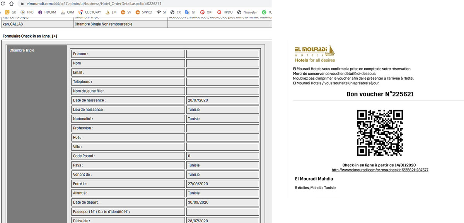Open the CX bookmark

coord(176,12)
